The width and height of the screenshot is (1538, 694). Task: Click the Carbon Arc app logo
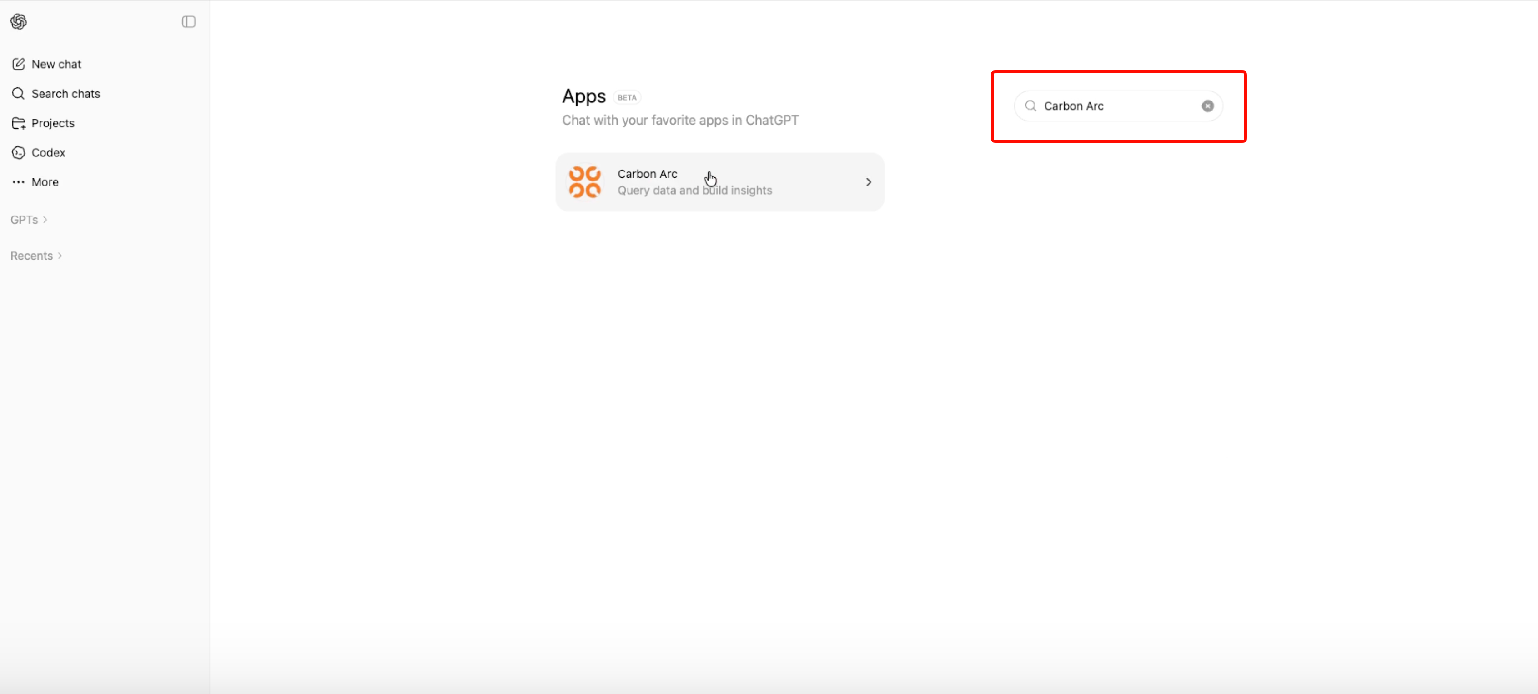click(584, 182)
